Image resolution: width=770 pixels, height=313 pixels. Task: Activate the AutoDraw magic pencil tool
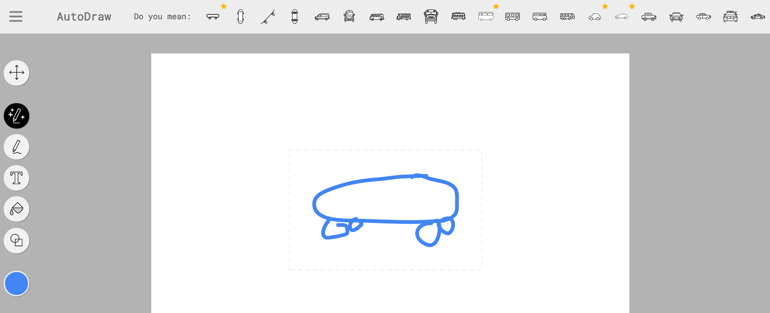pos(17,116)
